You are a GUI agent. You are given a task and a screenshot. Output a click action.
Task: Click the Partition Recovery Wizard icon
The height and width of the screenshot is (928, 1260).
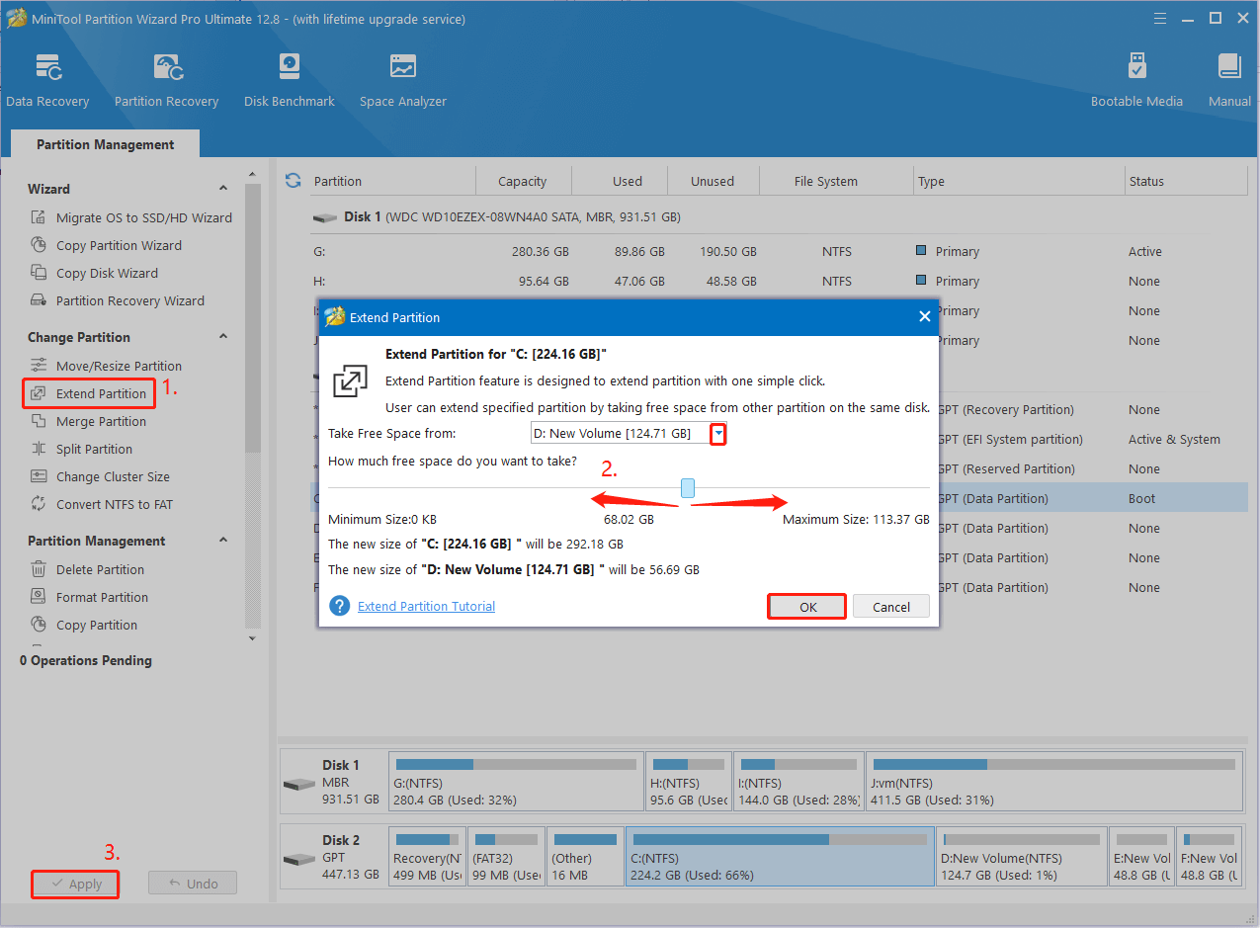click(x=39, y=300)
